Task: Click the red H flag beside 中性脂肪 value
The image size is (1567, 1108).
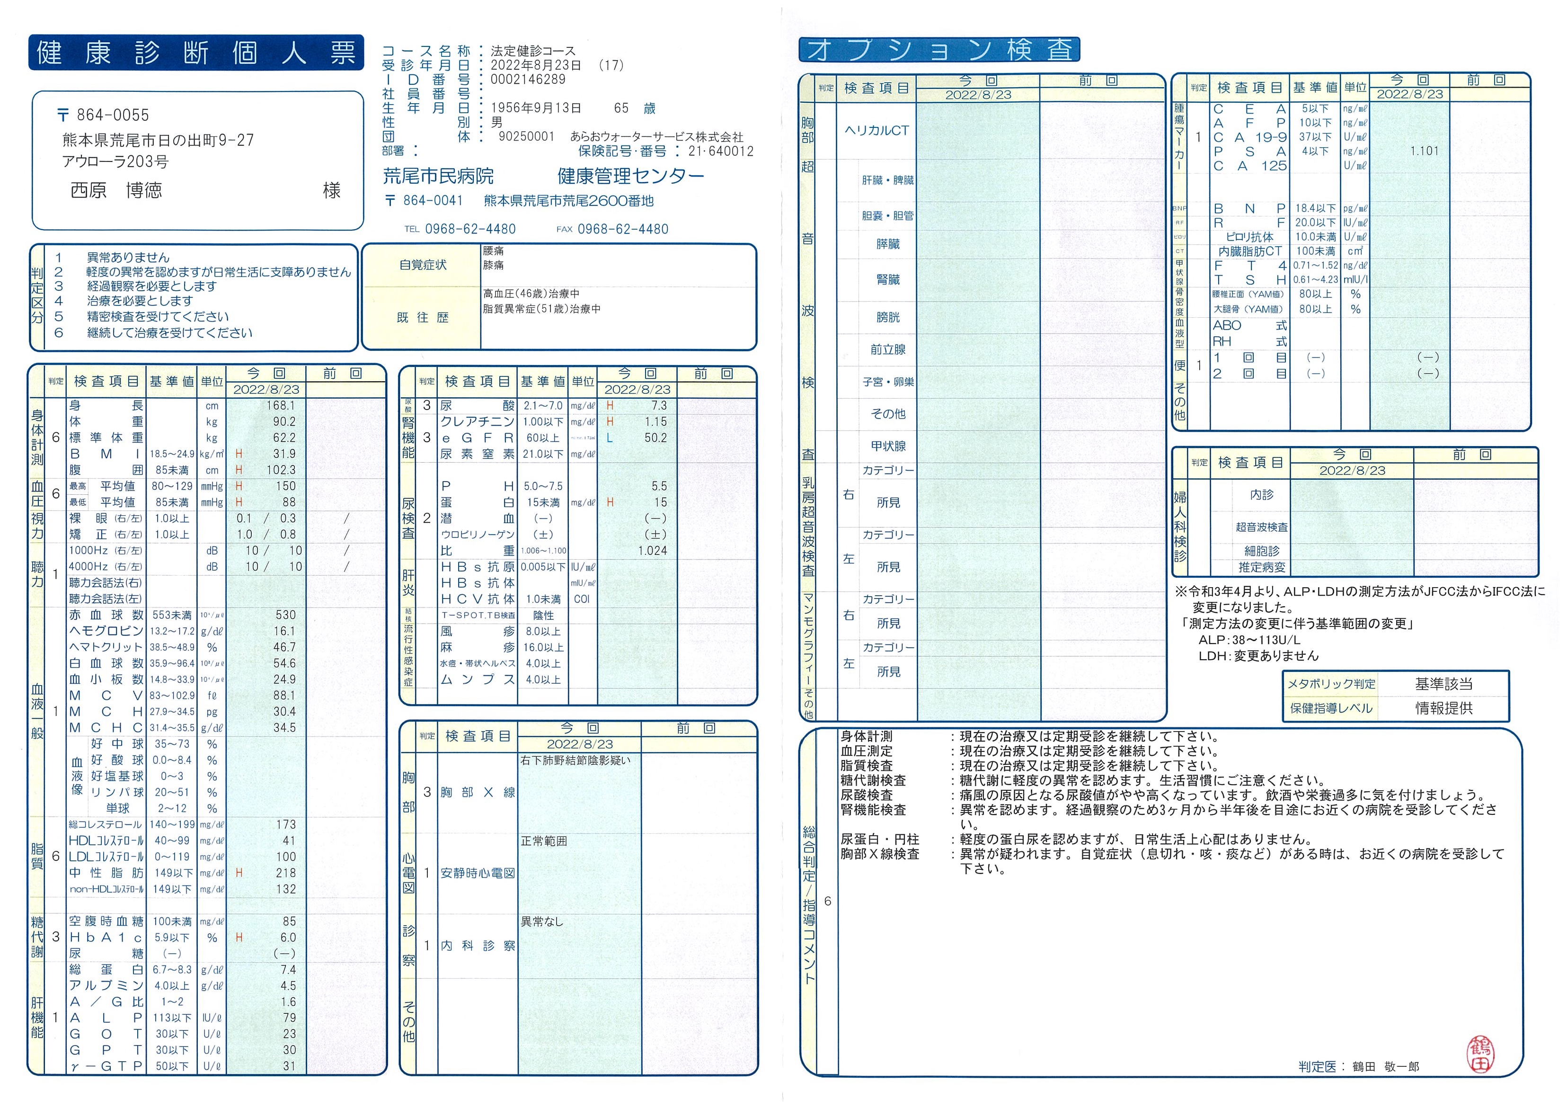Action: 239,873
